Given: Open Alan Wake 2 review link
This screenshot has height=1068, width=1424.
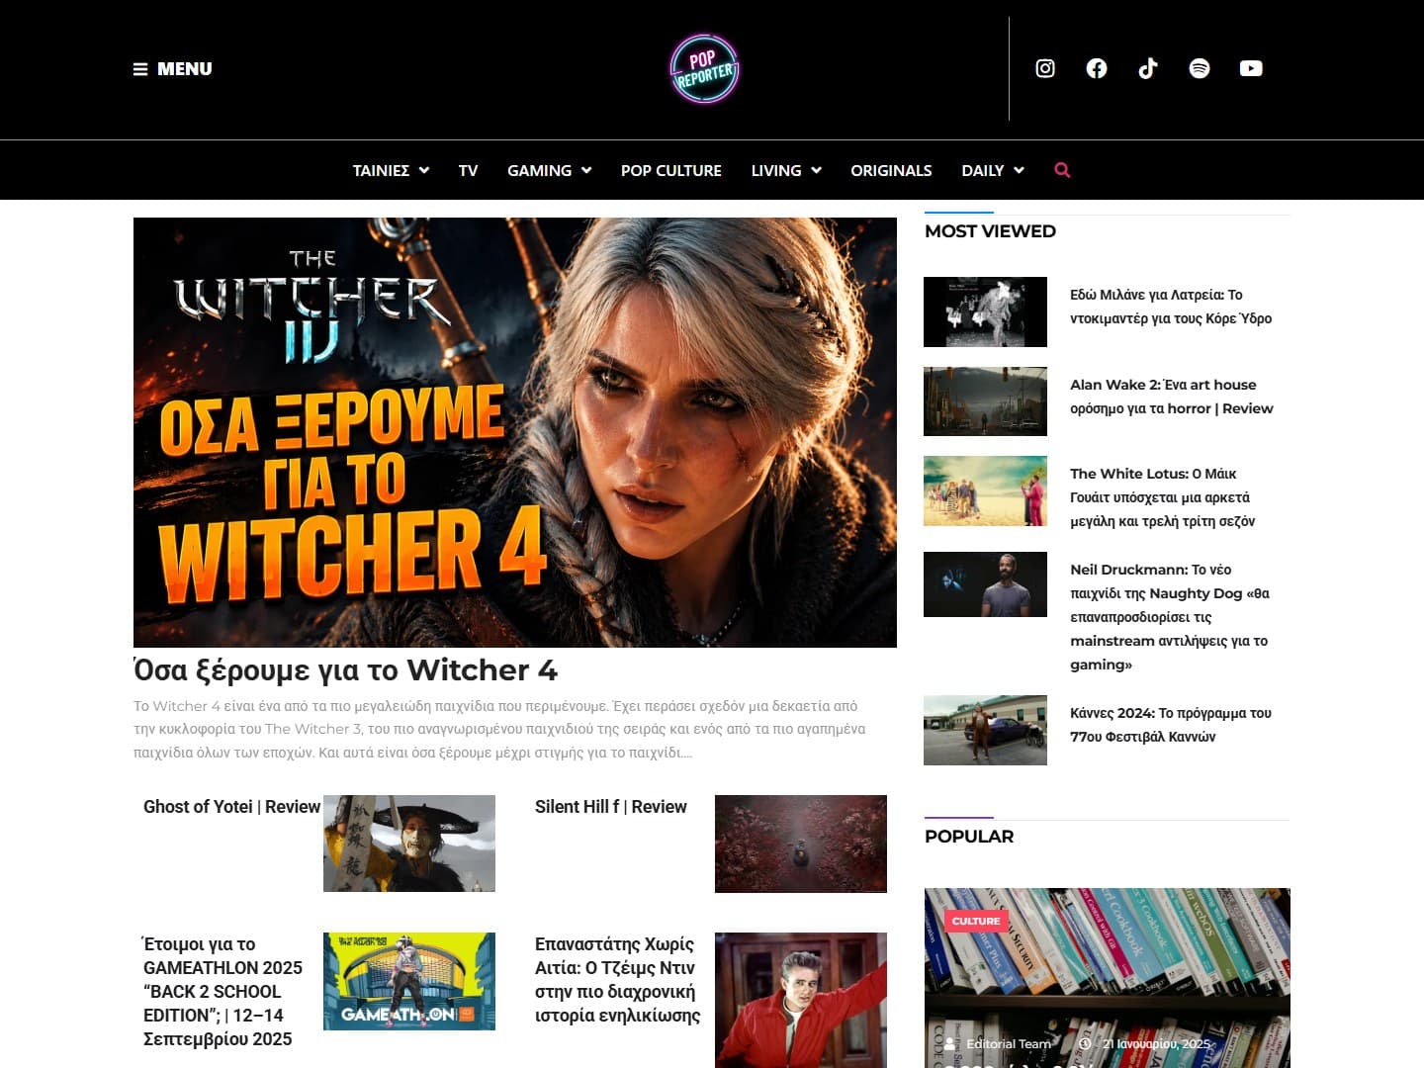Looking at the screenshot, I should tap(1172, 397).
